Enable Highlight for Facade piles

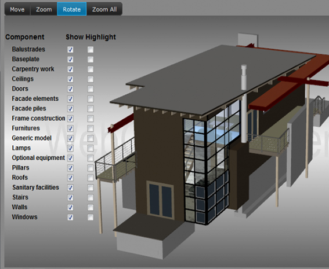point(91,109)
